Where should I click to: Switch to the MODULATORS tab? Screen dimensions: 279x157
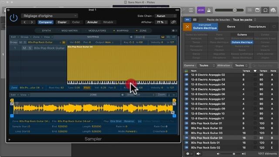click(97, 31)
